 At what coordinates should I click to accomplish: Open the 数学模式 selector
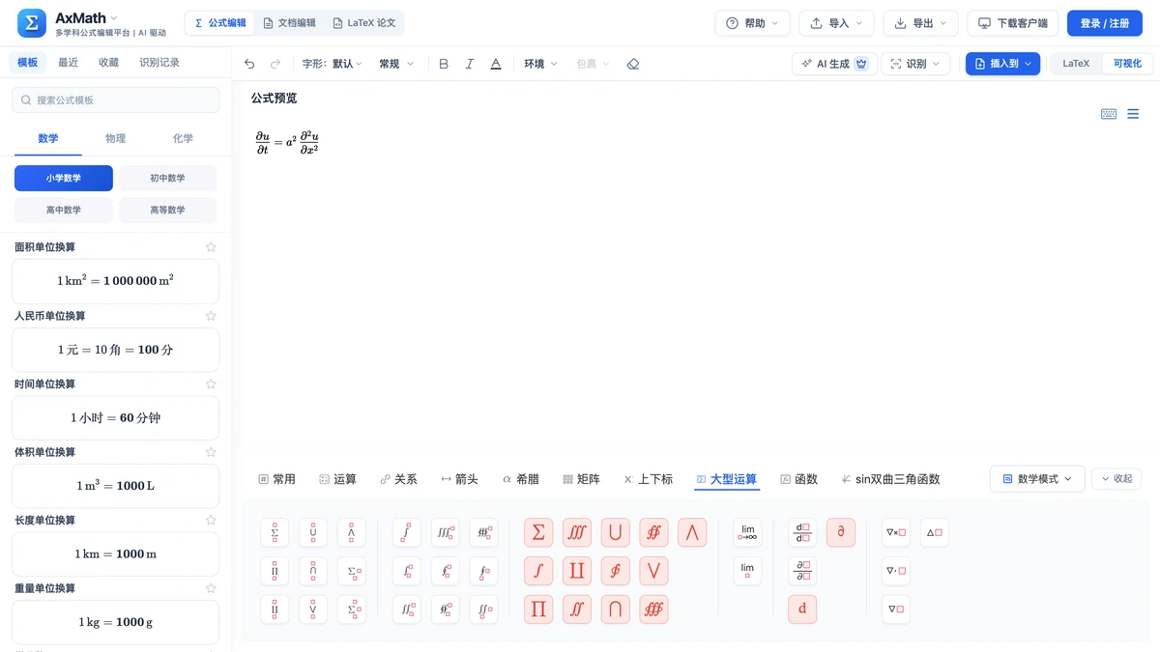pos(1036,479)
